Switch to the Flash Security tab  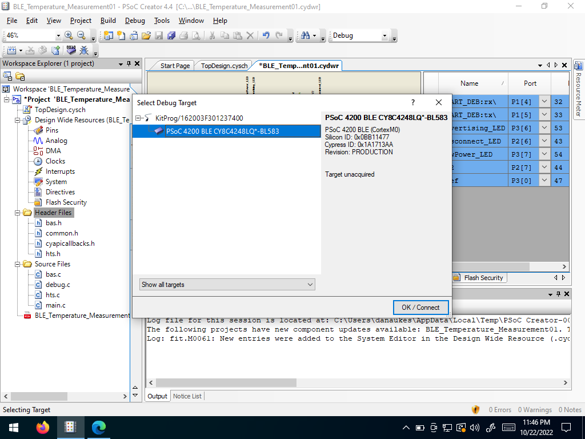(x=479, y=278)
